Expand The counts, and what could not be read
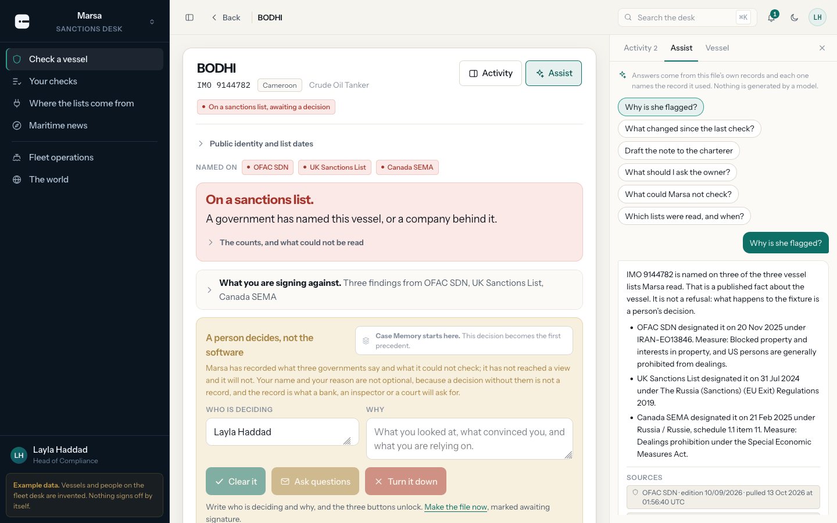The width and height of the screenshot is (837, 523). pos(286,242)
